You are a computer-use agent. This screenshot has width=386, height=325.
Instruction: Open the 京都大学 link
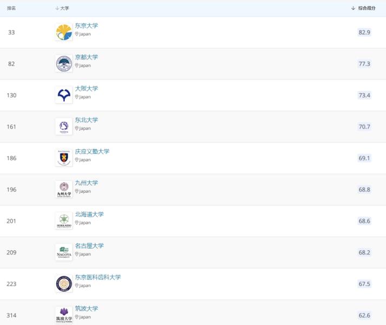[87, 57]
